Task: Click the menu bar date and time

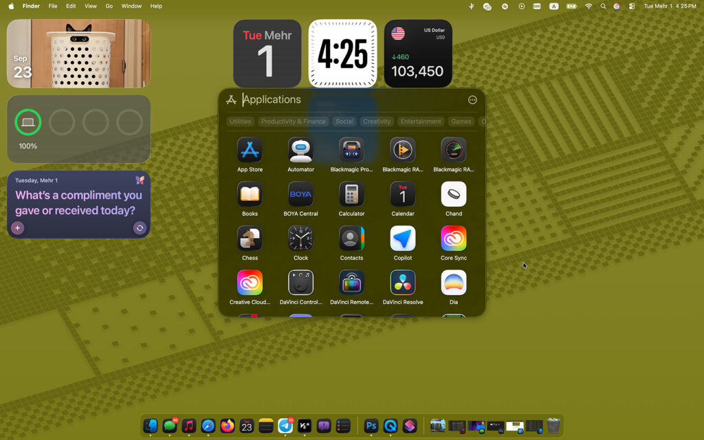Action: point(670,6)
